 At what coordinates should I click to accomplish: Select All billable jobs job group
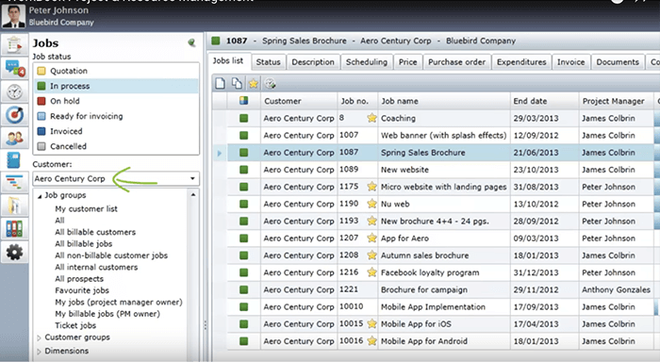84,244
